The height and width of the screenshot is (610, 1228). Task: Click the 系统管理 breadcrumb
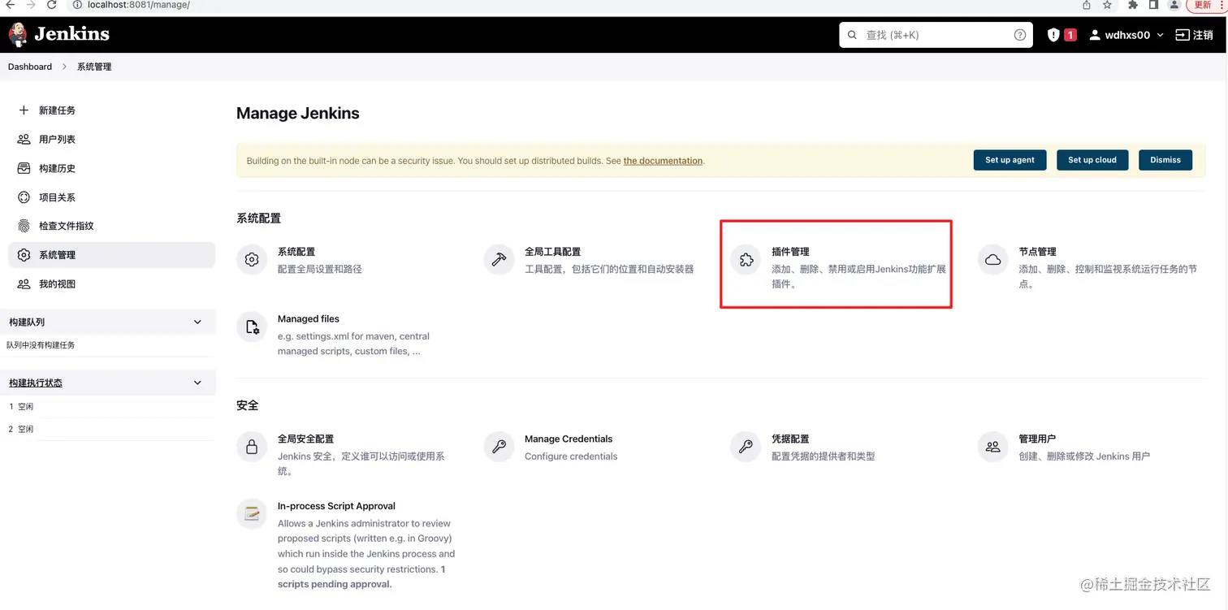coord(94,67)
